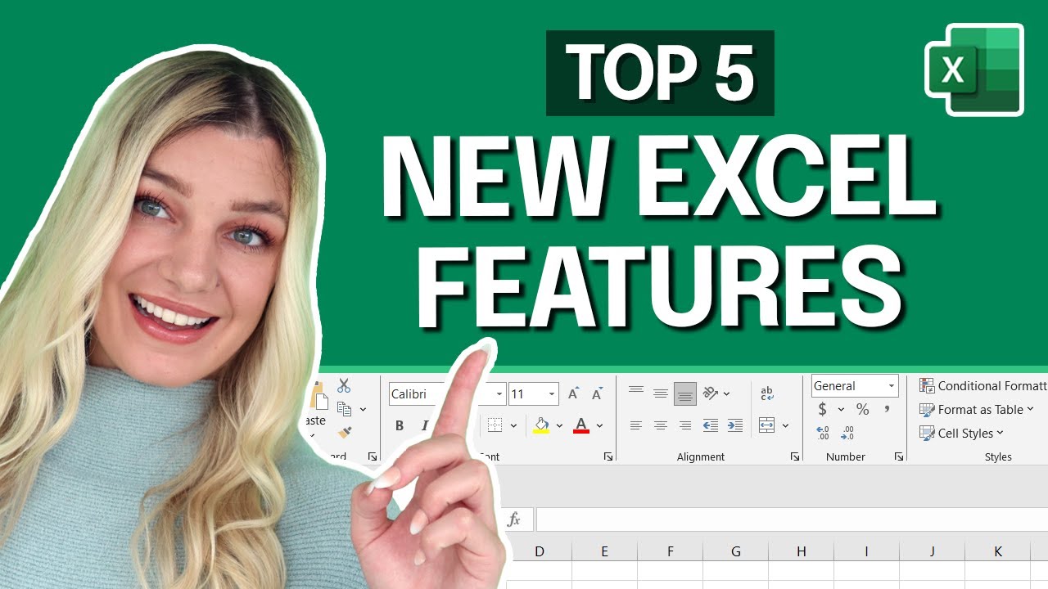Click the Cut scissors icon
The width and height of the screenshot is (1048, 589).
point(344,386)
